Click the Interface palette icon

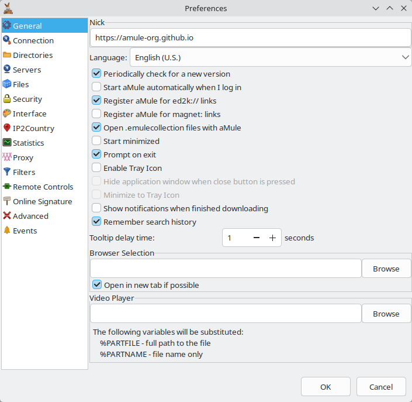(x=7, y=113)
